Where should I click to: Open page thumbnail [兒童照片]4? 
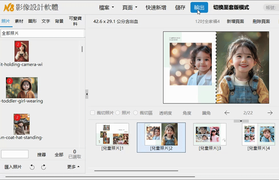tap(259, 134)
